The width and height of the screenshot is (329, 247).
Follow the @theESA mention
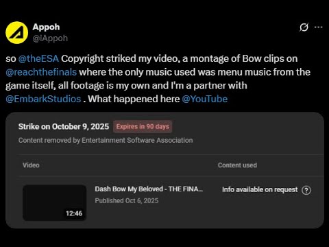coord(38,58)
